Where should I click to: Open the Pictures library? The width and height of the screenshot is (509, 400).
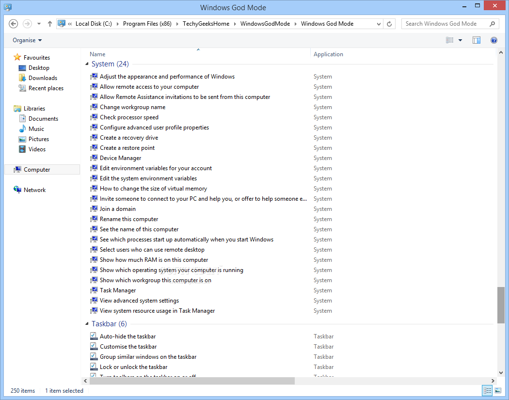tap(39, 139)
